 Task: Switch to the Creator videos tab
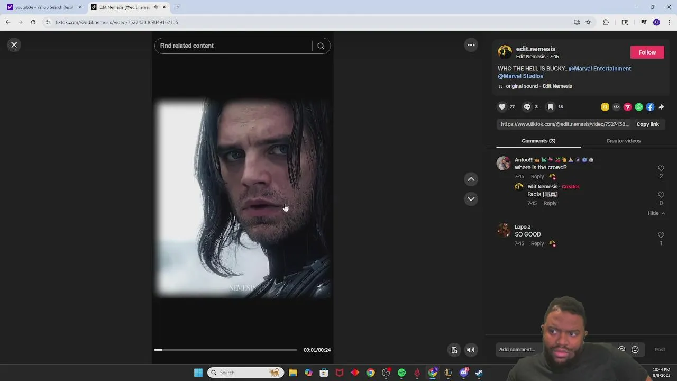coord(623,141)
